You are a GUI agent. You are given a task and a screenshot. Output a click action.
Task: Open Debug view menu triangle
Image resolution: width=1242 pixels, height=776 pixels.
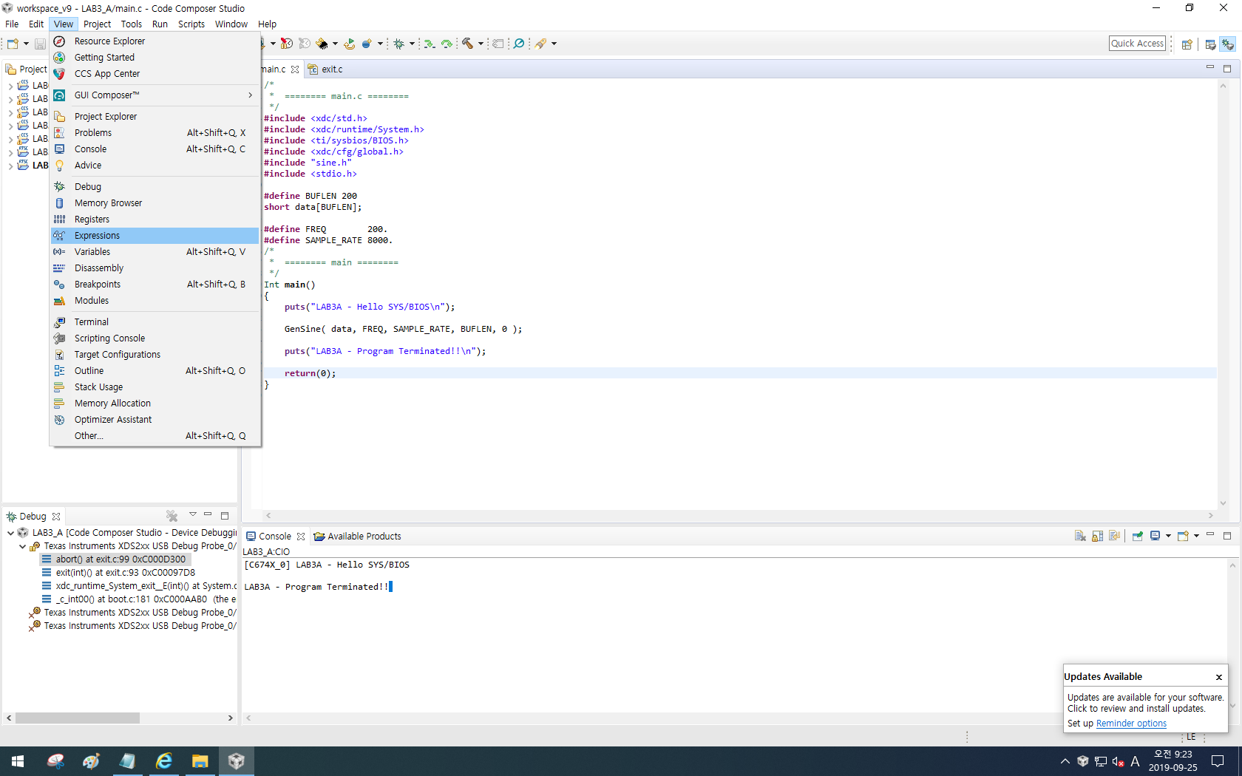[192, 515]
